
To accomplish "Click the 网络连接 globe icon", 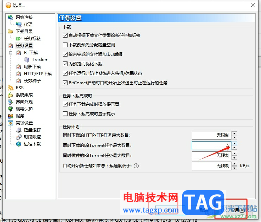I will pyautogui.click(x=10, y=17).
